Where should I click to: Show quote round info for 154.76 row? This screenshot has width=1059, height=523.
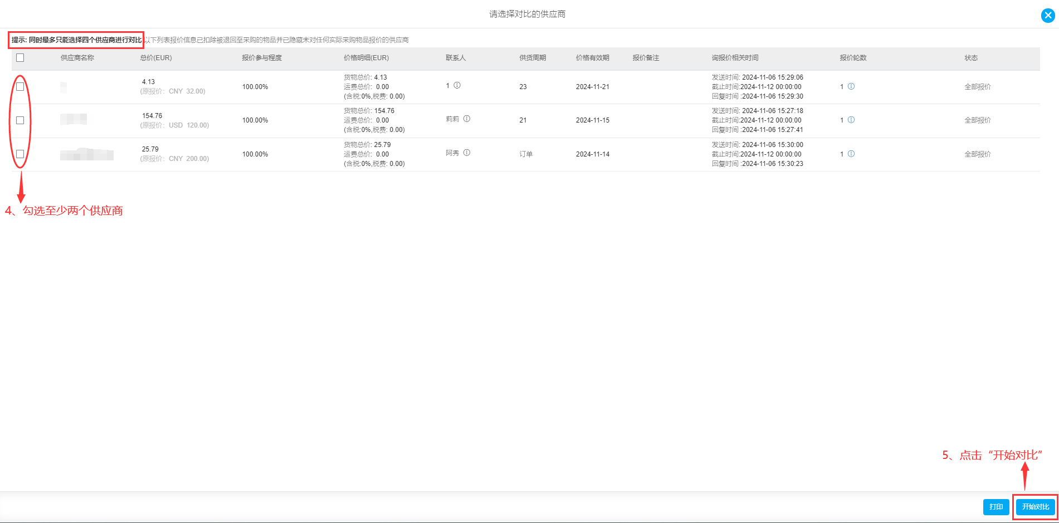pos(851,120)
